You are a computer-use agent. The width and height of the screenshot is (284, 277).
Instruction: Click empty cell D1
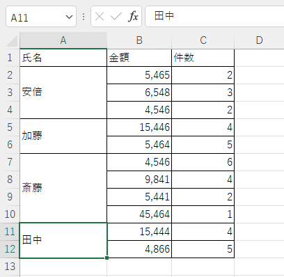coord(259,58)
